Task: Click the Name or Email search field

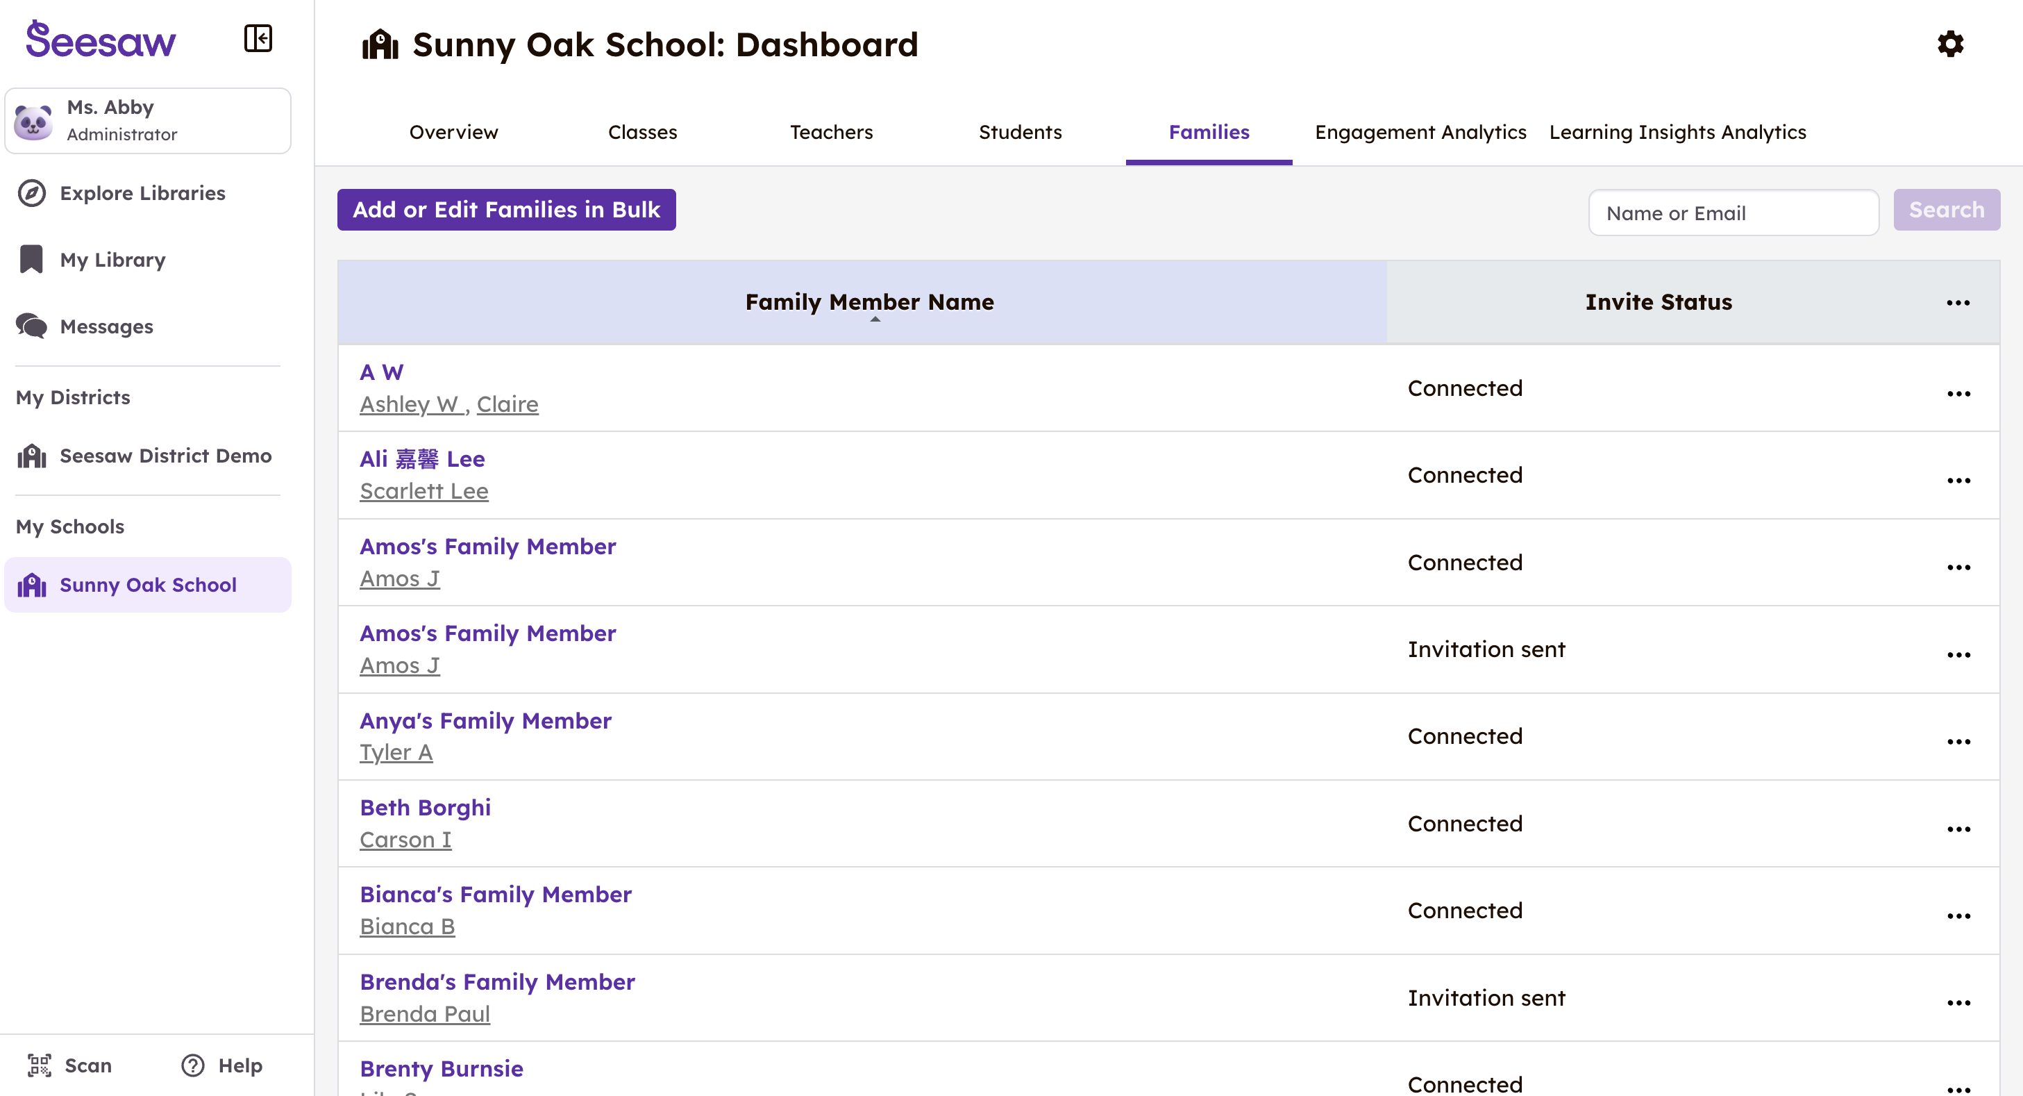Action: tap(1732, 213)
